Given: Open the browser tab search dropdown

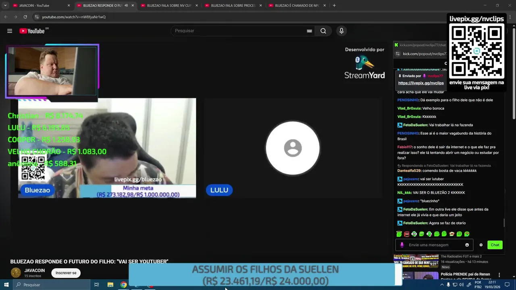Looking at the screenshot, I should 5,6.
